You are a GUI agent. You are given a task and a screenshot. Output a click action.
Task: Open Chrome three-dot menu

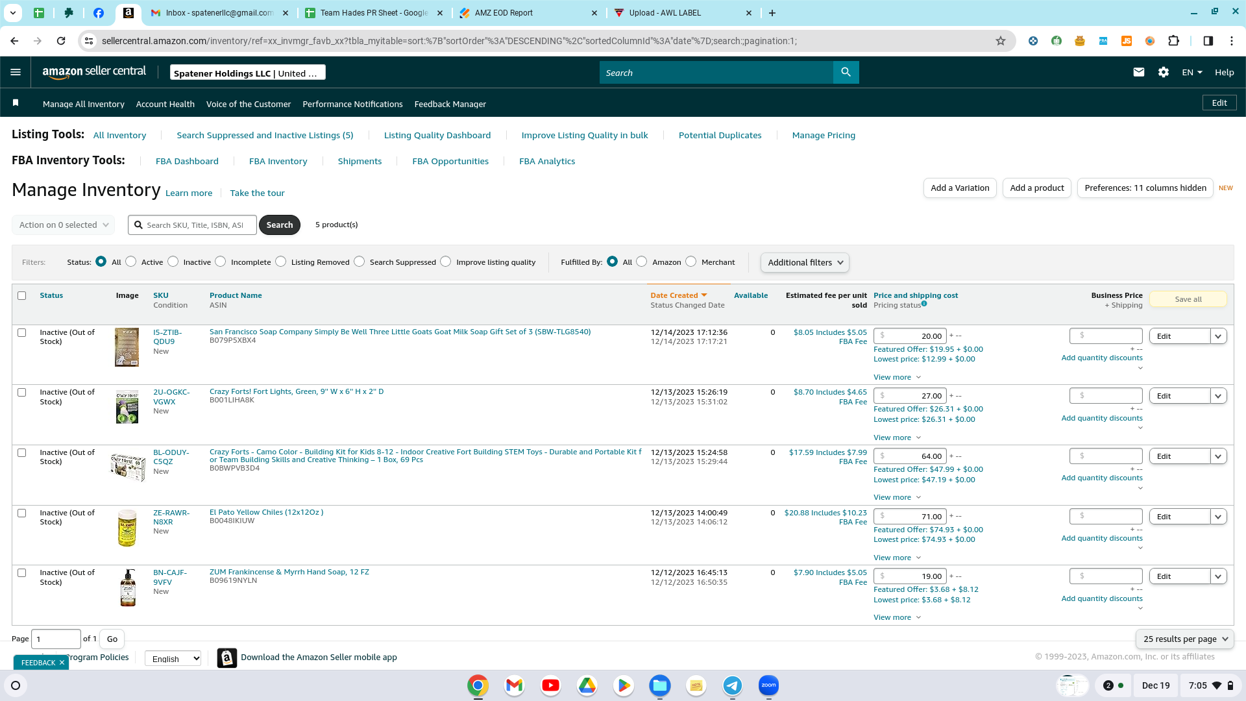pyautogui.click(x=1231, y=41)
